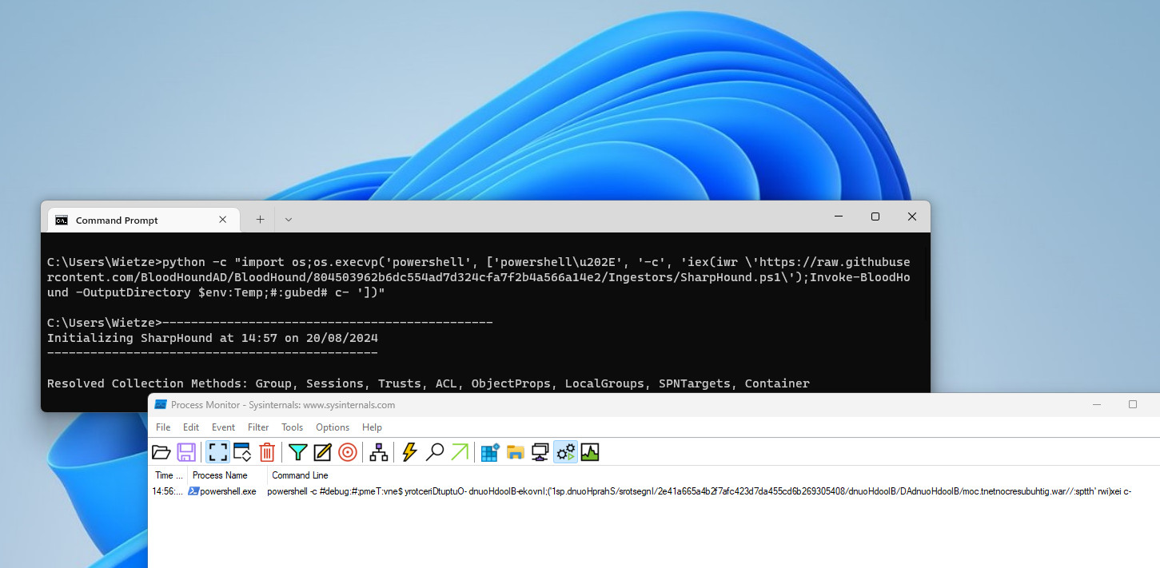The height and width of the screenshot is (568, 1160).
Task: Click the 14:56 time cell
Action: click(169, 491)
